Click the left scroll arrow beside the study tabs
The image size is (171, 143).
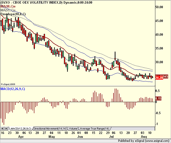(x=2, y=129)
